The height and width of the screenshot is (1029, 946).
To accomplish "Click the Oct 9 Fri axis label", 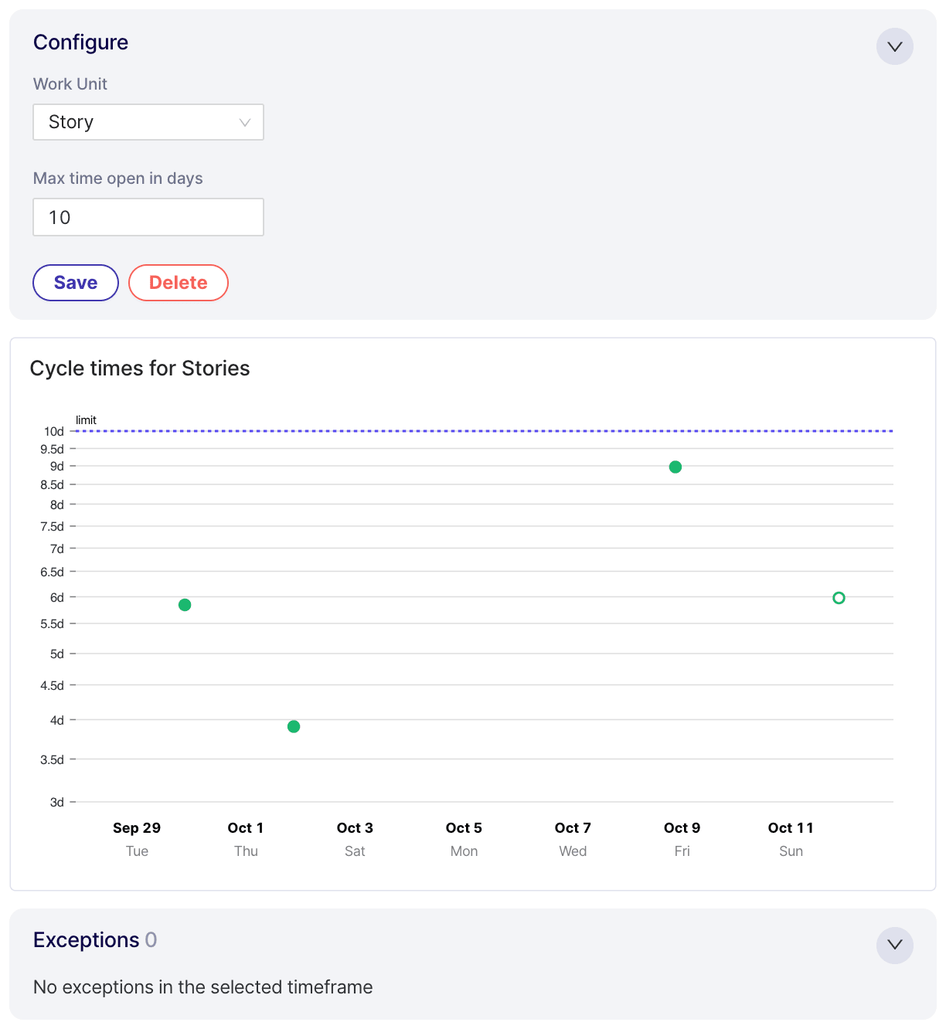I will pyautogui.click(x=682, y=838).
